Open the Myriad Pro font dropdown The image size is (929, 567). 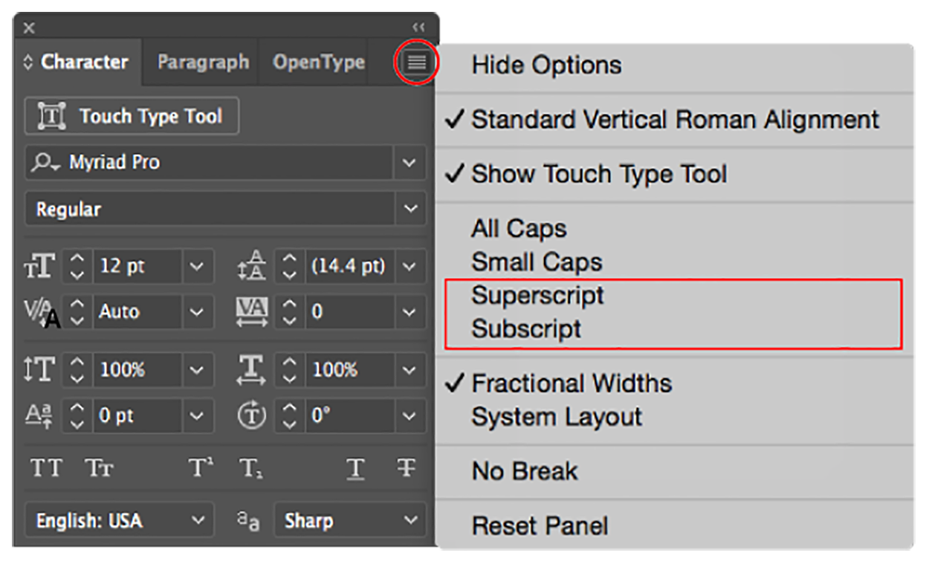click(x=410, y=163)
